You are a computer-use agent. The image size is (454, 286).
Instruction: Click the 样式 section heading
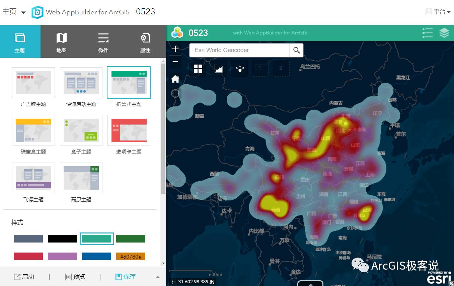pyautogui.click(x=17, y=222)
